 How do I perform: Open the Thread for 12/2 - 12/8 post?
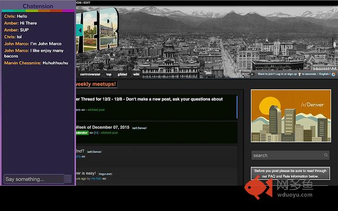(x=149, y=99)
